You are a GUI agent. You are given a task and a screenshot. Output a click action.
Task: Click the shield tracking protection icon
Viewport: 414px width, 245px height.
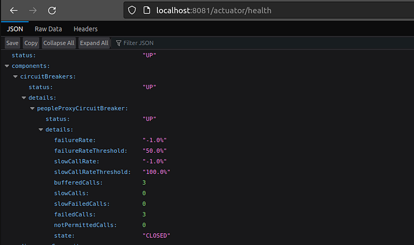coord(132,11)
